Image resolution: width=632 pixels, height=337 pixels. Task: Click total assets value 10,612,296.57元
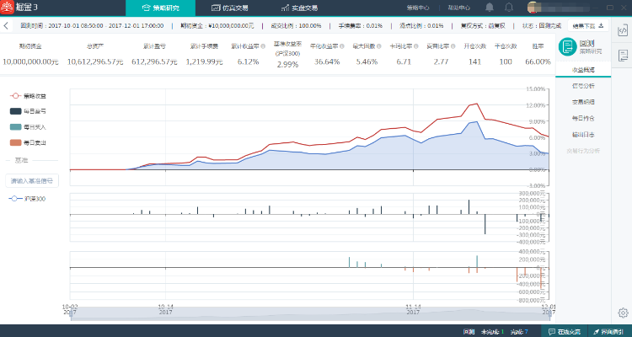[x=95, y=62]
